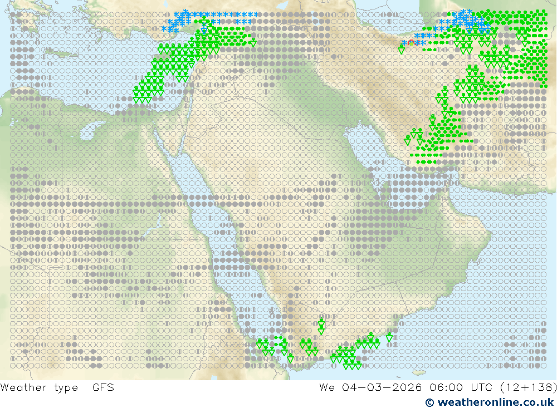Screen dimensions: 557x408
Task: Click the 'GFS' model label
Action: click(104, 387)
